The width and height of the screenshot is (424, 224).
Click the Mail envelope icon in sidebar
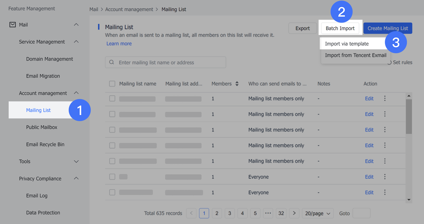(12, 25)
